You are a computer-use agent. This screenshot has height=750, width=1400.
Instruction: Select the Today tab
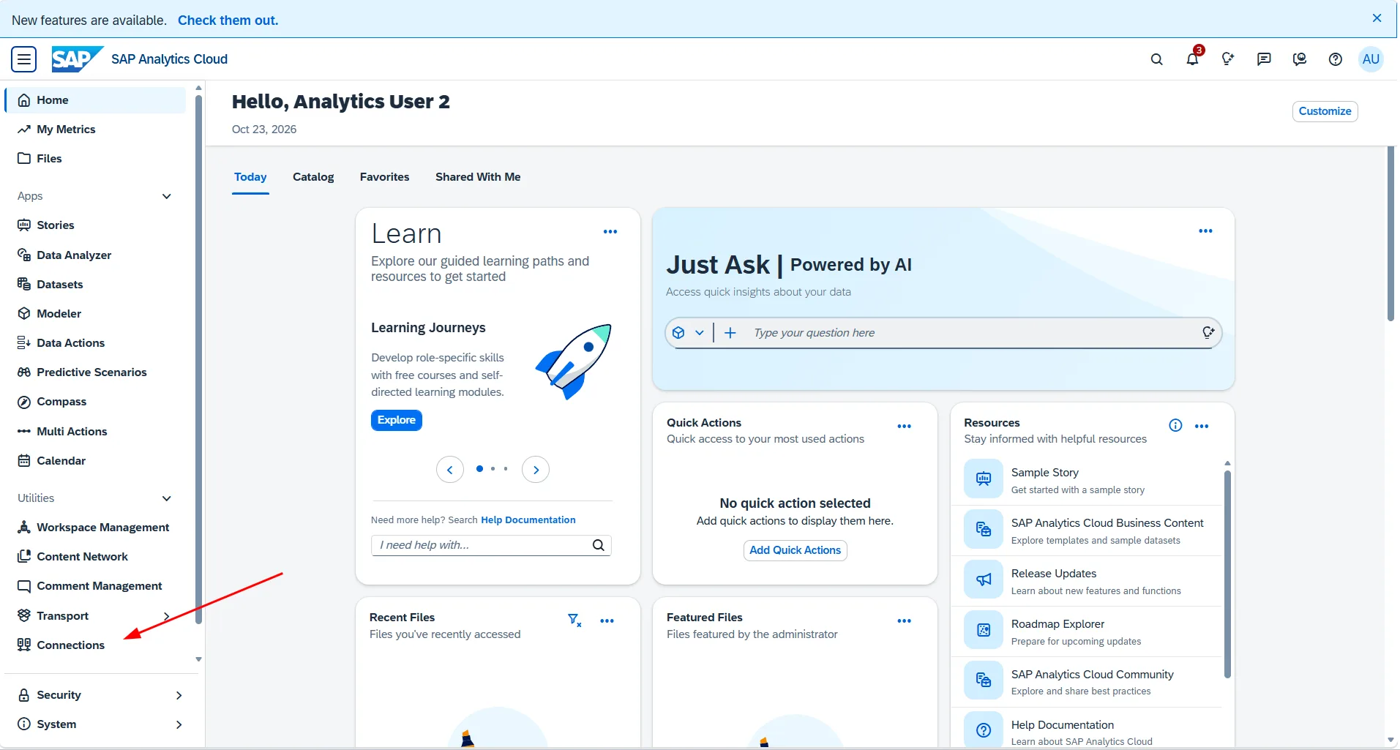pyautogui.click(x=250, y=177)
